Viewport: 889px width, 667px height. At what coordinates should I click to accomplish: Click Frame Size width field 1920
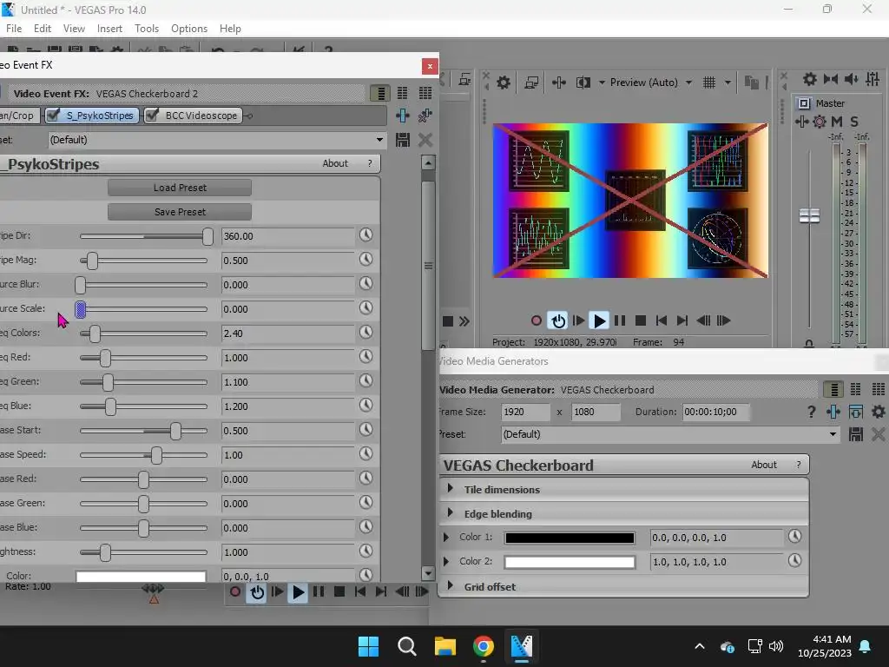[525, 412]
